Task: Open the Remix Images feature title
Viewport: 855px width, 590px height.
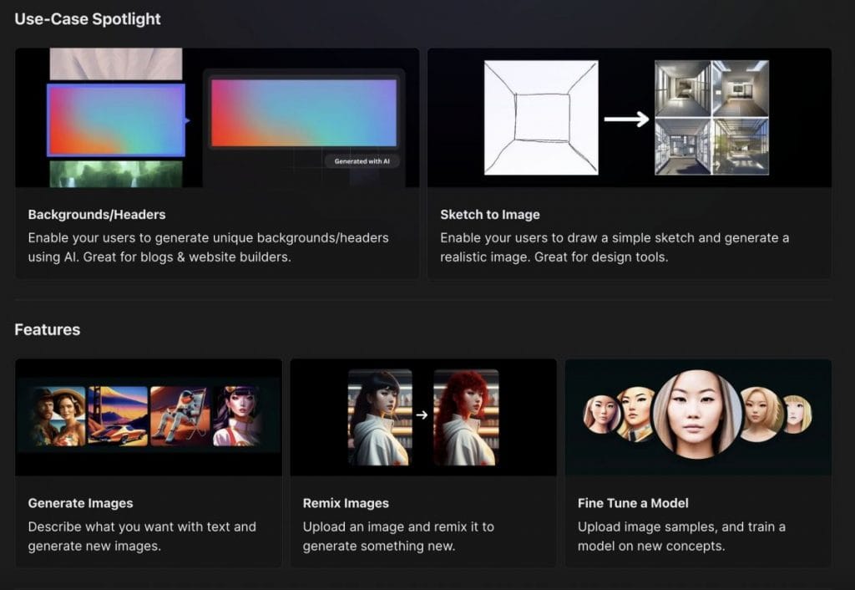Action: [x=346, y=503]
